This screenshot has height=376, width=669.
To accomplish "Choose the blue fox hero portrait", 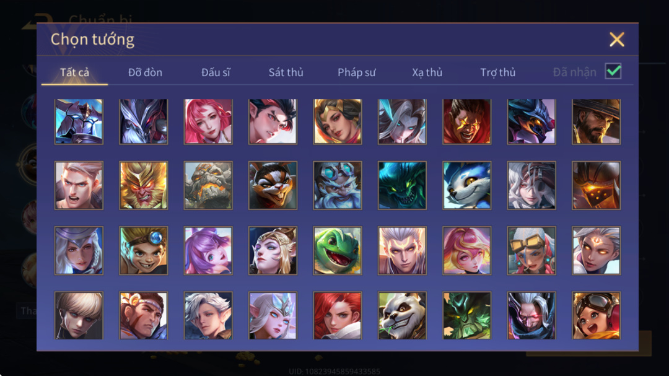I will [467, 185].
